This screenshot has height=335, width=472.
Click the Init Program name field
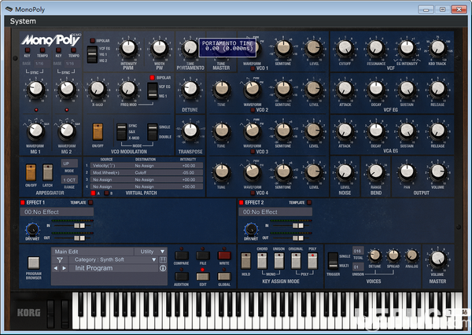113,268
